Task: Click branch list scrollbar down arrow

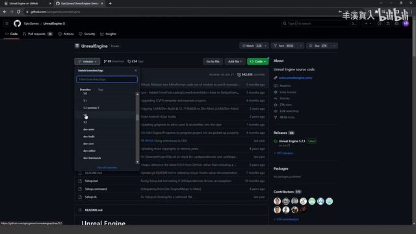Action: click(x=137, y=162)
